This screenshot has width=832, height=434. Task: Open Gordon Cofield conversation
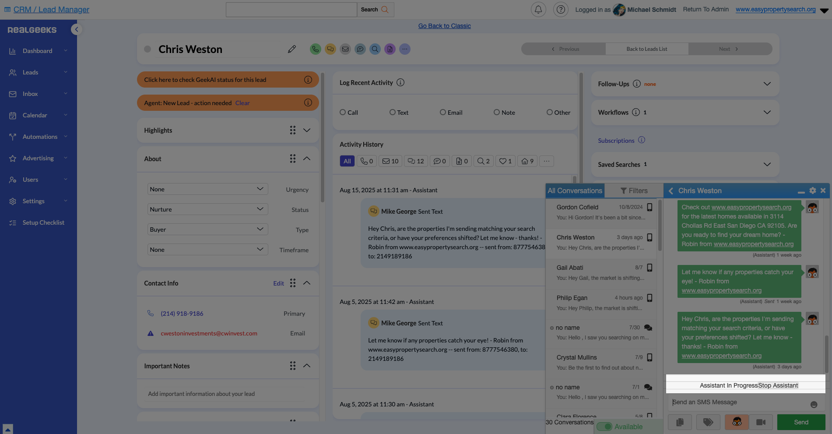601,212
